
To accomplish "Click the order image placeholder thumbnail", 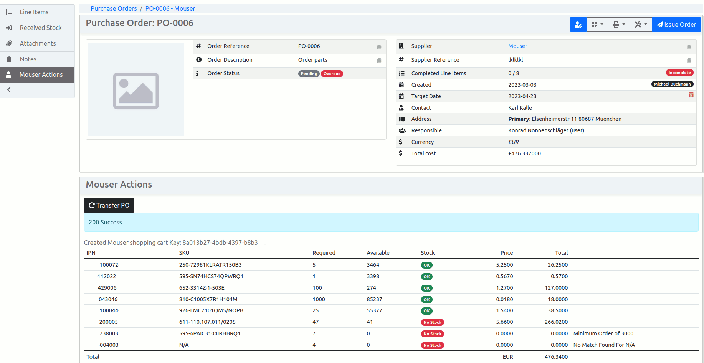I will point(136,89).
